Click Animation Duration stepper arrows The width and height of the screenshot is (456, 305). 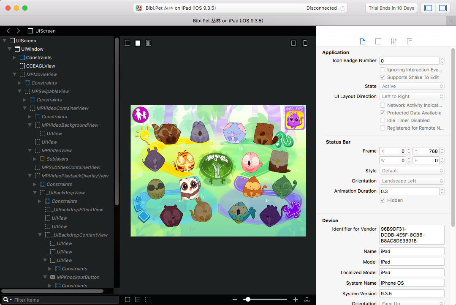pos(442,191)
